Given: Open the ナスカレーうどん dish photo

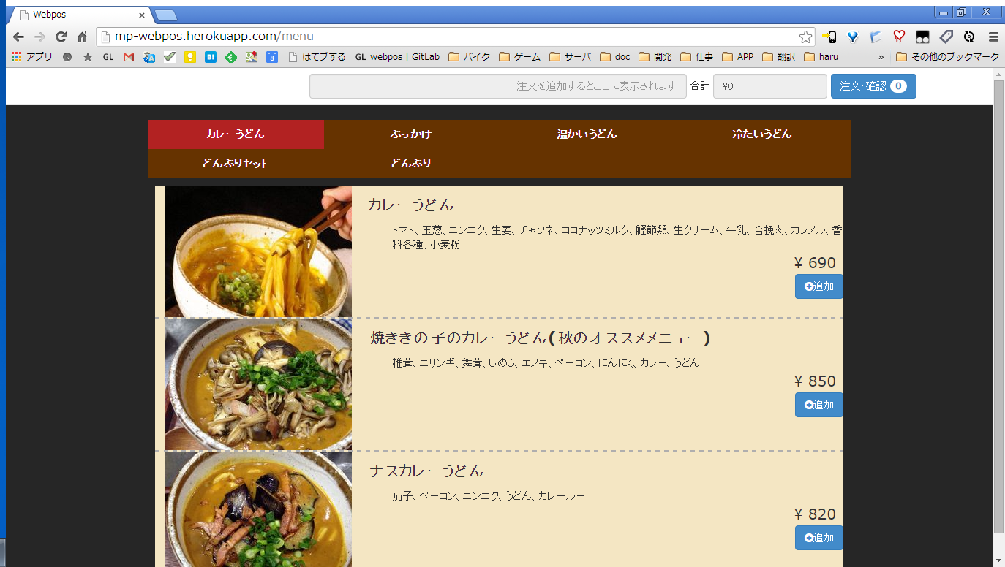Looking at the screenshot, I should point(258,509).
